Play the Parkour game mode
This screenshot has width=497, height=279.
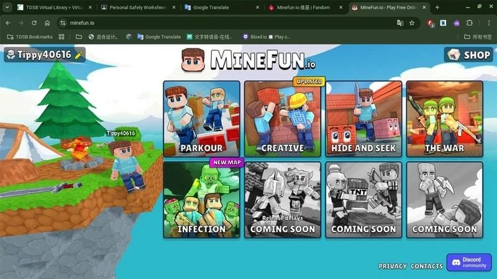pyautogui.click(x=201, y=118)
